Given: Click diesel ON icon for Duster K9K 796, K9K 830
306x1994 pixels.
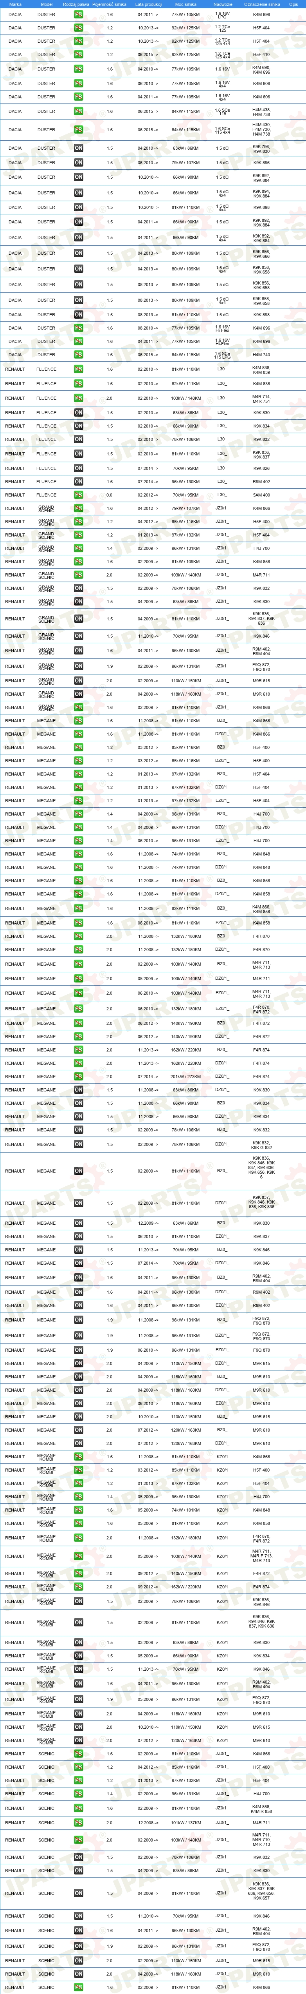Looking at the screenshot, I should [x=79, y=148].
